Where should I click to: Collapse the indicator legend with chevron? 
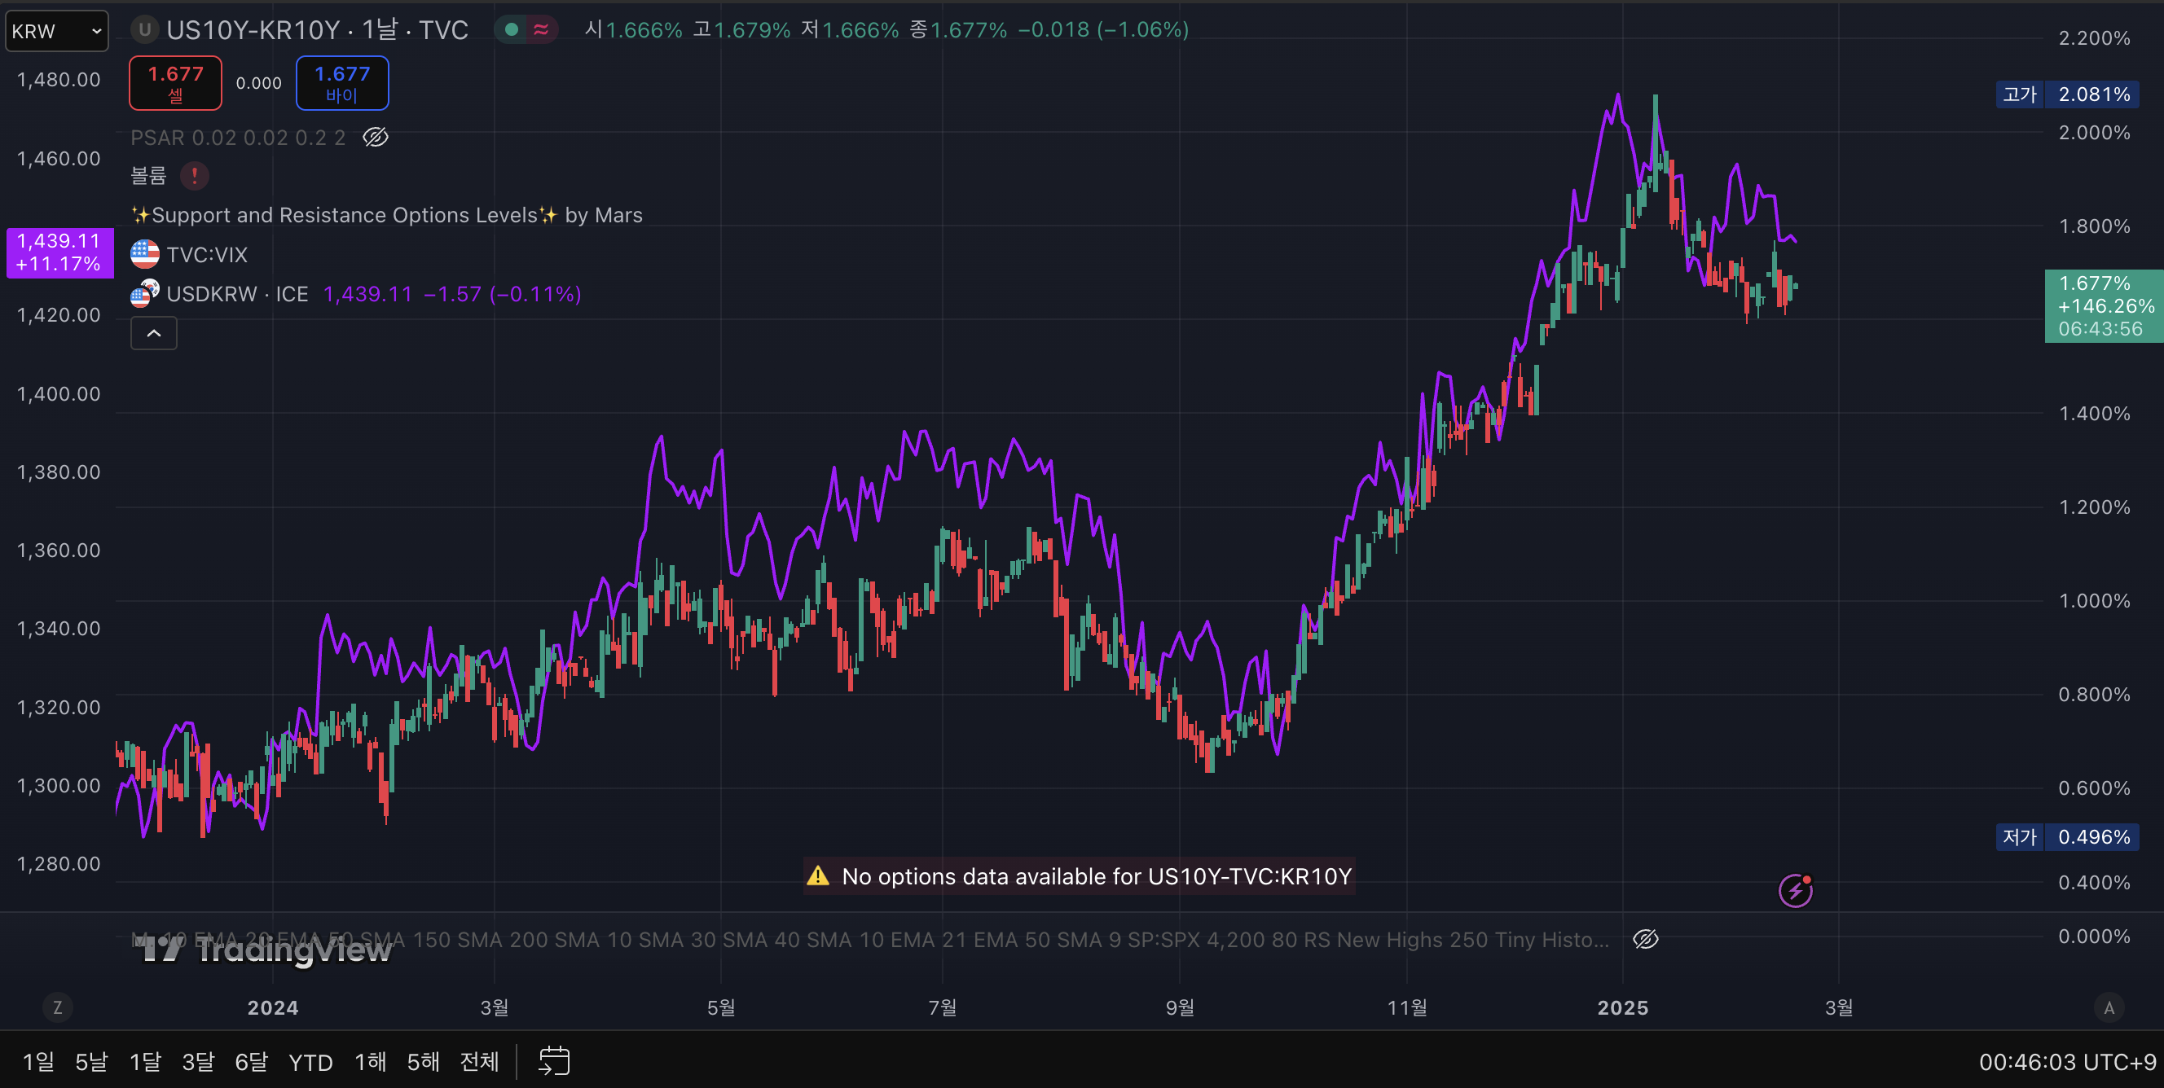tap(154, 333)
